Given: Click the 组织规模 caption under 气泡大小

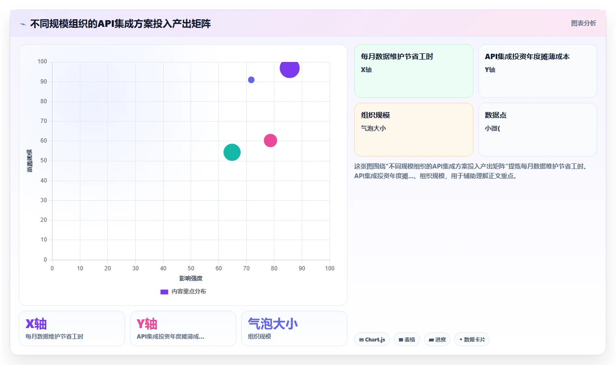Looking at the screenshot, I should click(259, 337).
